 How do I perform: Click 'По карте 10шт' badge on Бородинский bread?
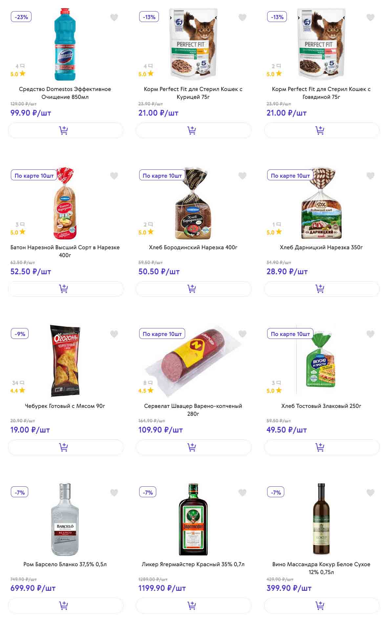point(162,176)
